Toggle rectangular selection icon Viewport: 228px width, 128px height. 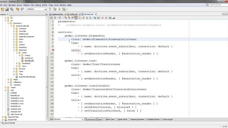pos(79,18)
